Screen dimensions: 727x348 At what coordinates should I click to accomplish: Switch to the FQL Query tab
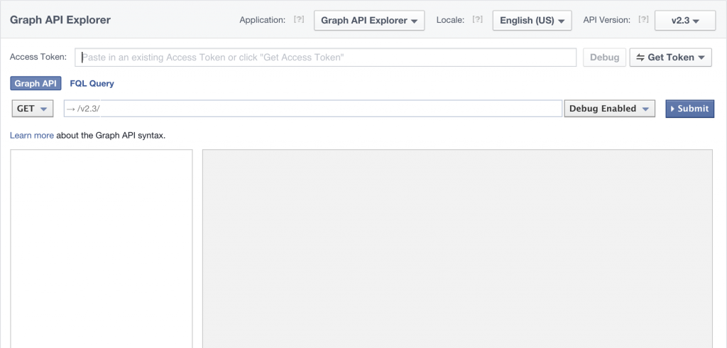pos(92,84)
